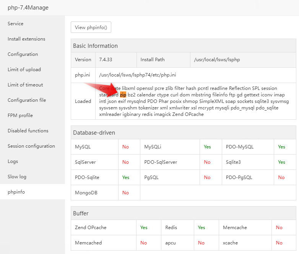View the Disabled functions list

(x=28, y=131)
